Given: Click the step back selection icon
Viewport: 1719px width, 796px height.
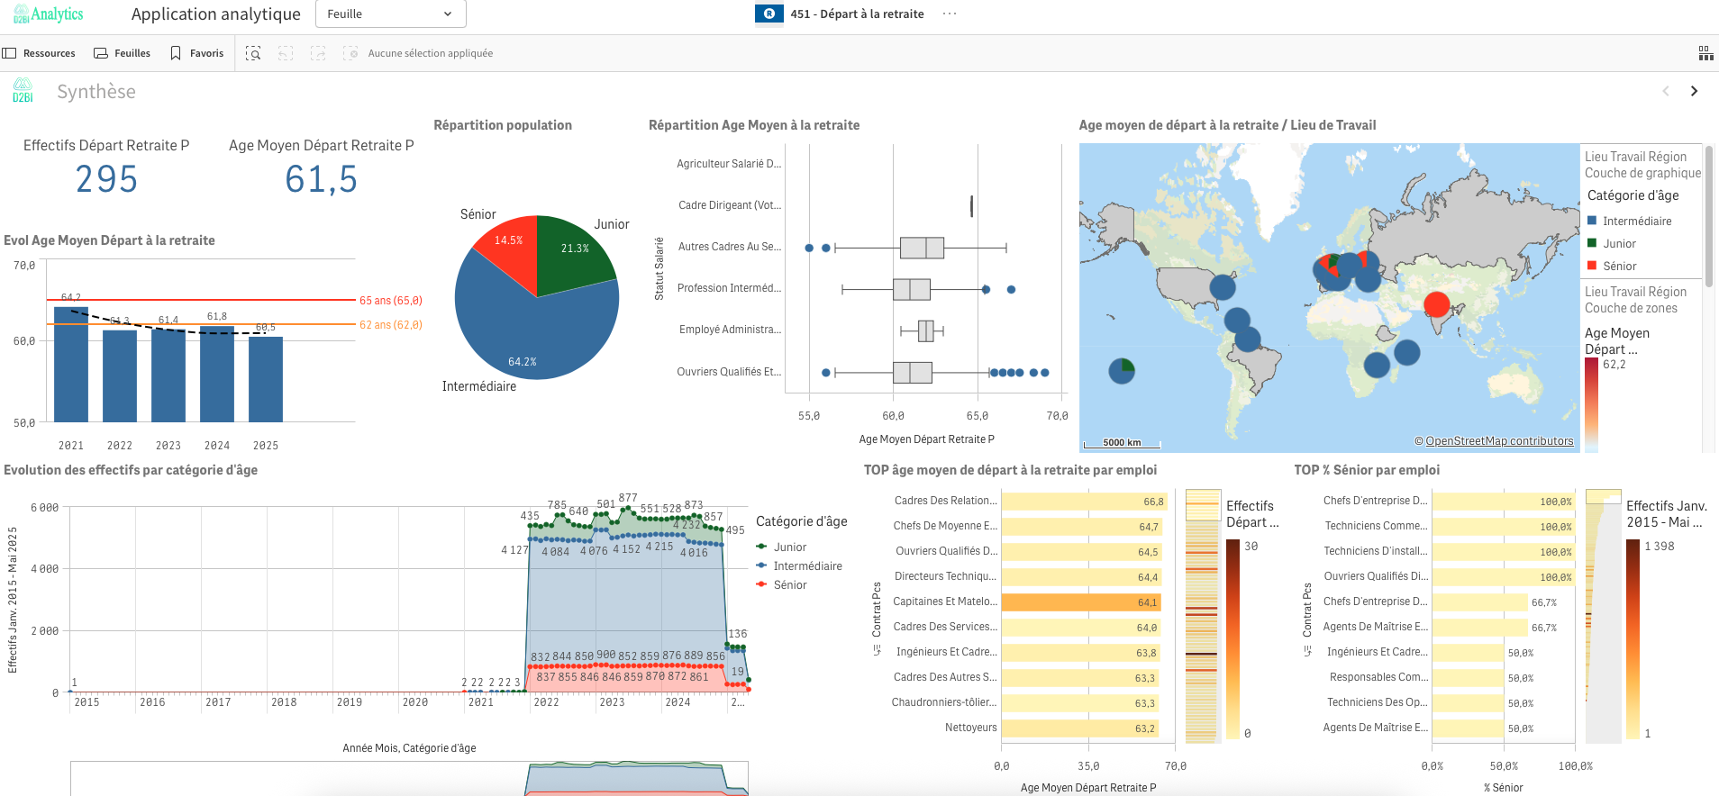Looking at the screenshot, I should pyautogui.click(x=286, y=54).
